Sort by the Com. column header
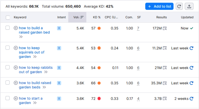 129,17
